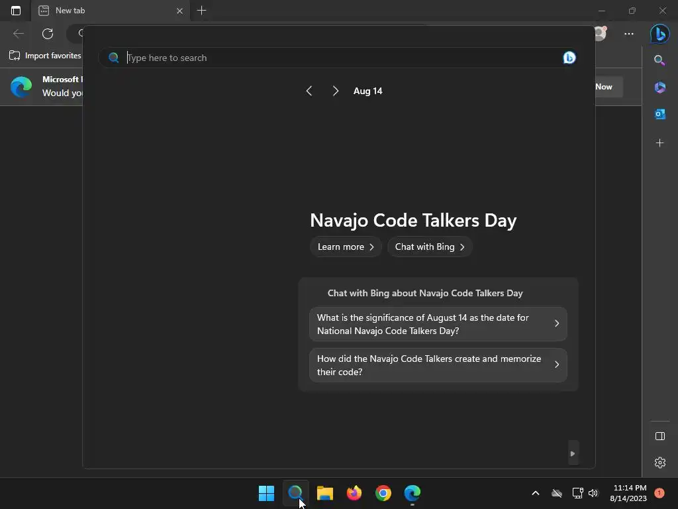Click the Edge logo in the banner
Image resolution: width=678 pixels, height=509 pixels.
pyautogui.click(x=21, y=87)
